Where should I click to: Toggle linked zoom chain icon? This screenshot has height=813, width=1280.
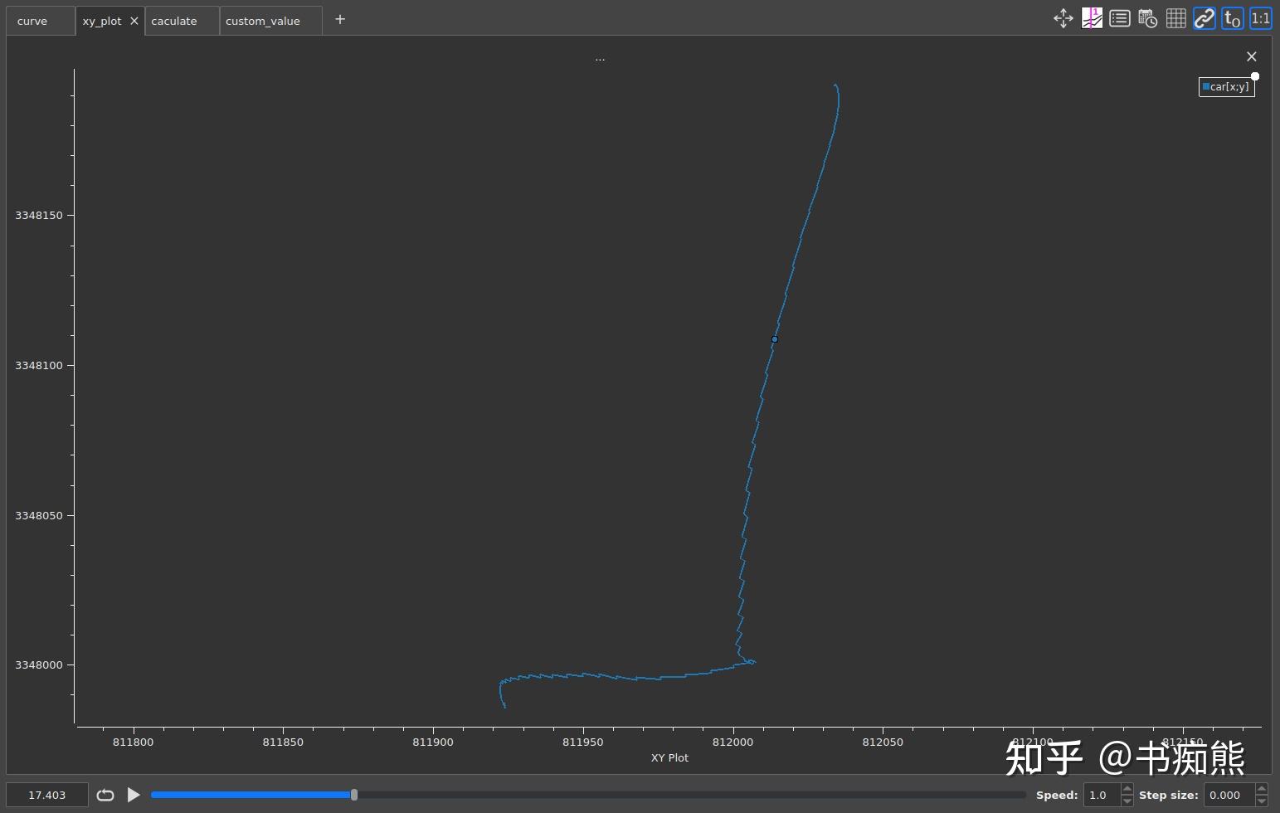pos(1204,18)
